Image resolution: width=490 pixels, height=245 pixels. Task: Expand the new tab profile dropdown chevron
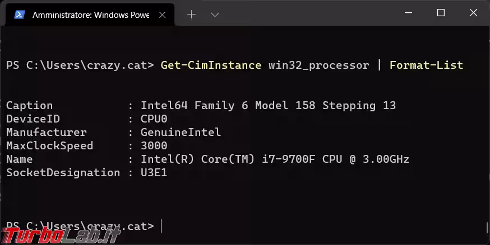click(x=214, y=15)
